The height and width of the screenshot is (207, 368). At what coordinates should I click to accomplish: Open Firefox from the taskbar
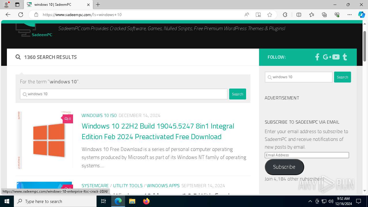(x=146, y=201)
